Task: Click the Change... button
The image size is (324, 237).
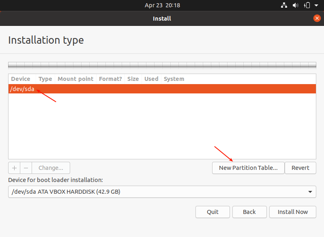Action: click(x=51, y=168)
